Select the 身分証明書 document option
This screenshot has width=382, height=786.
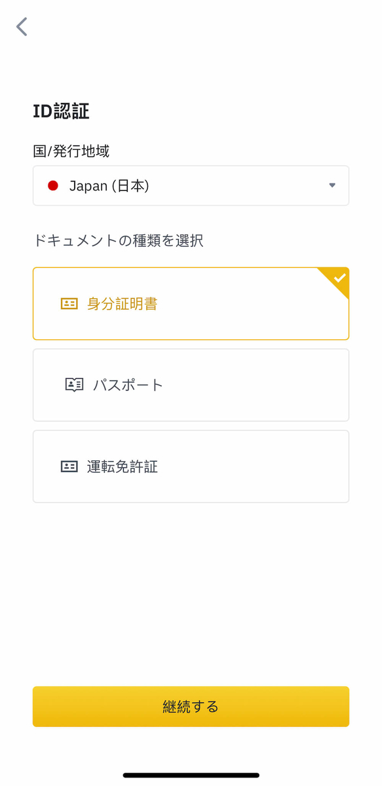coord(191,304)
